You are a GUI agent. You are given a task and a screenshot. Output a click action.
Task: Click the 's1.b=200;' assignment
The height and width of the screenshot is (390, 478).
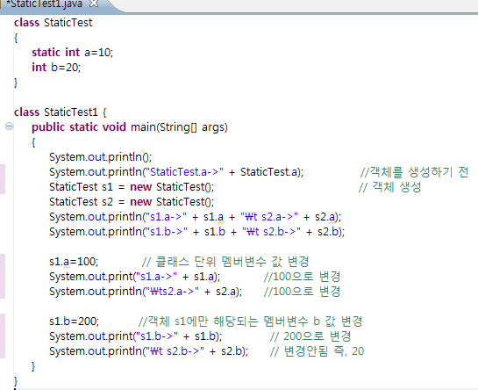tap(75, 321)
